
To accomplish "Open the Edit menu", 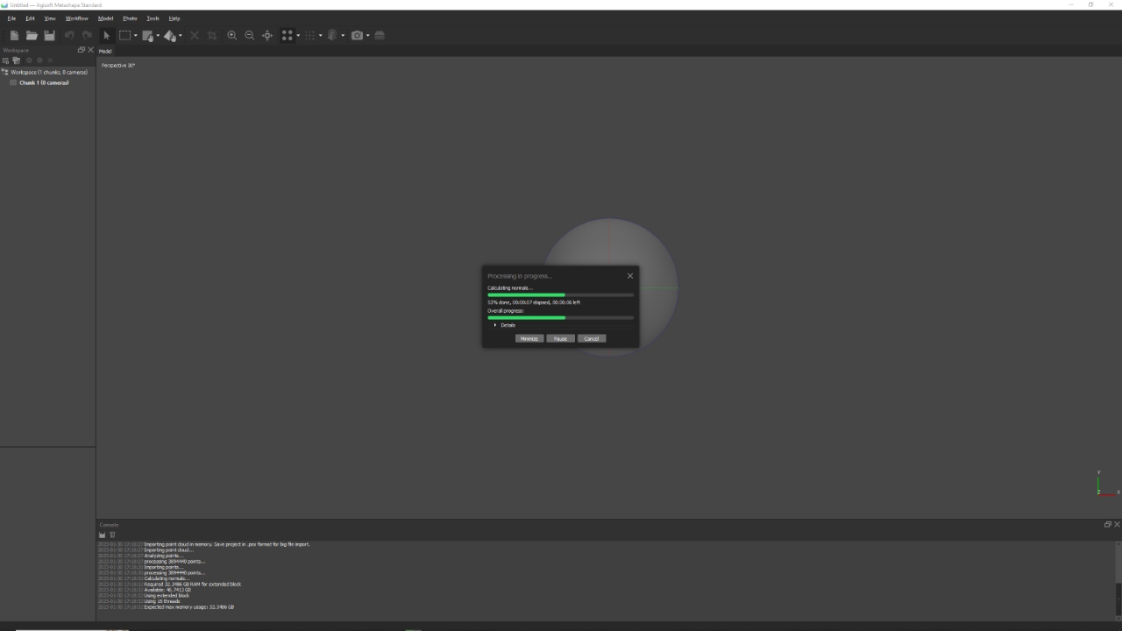I will tap(30, 18).
